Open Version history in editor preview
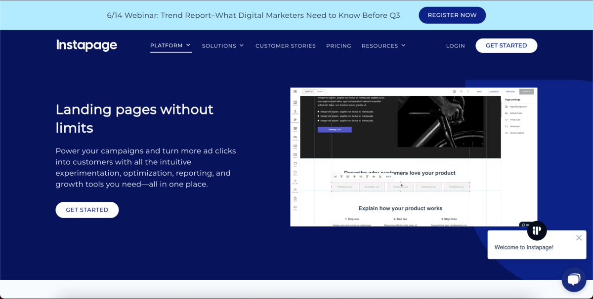Image resolution: width=593 pixels, height=299 pixels. pos(514,133)
